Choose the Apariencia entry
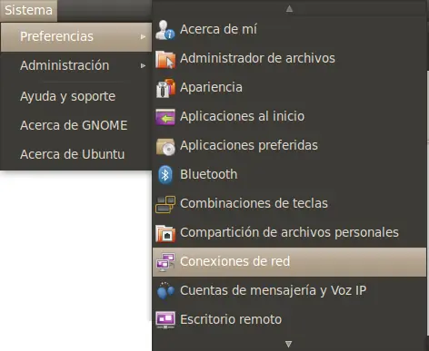This screenshot has width=429, height=351. (x=289, y=88)
